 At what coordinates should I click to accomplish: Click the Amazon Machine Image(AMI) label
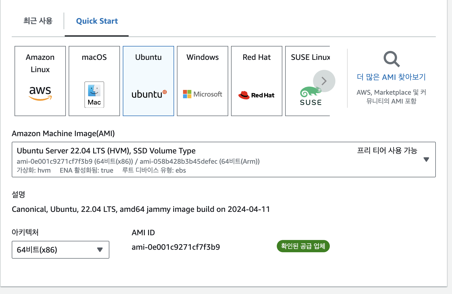pos(63,134)
